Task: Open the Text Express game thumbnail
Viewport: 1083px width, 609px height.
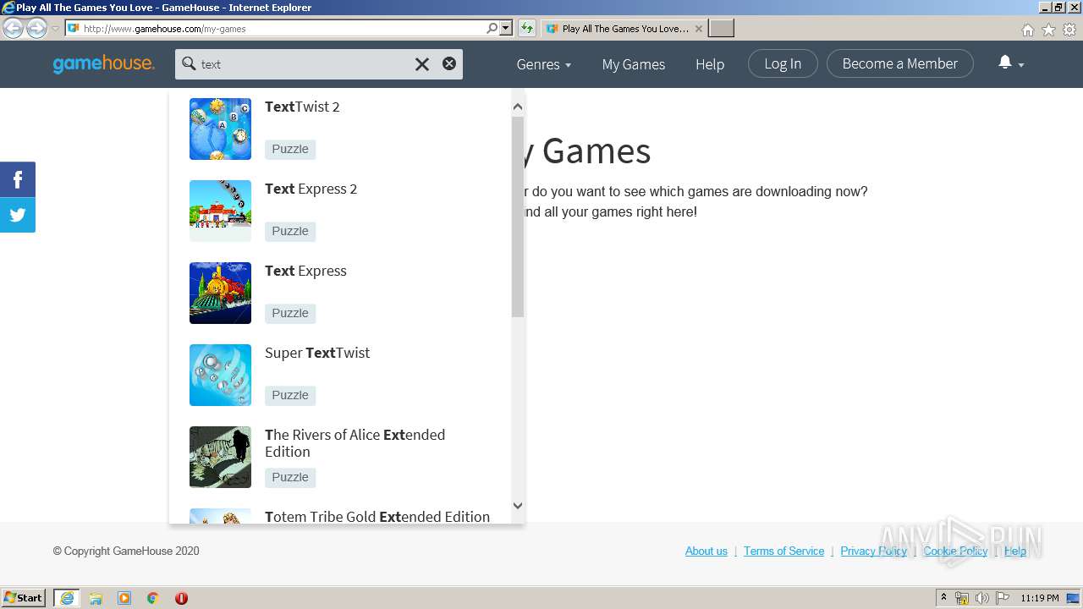Action: click(220, 293)
